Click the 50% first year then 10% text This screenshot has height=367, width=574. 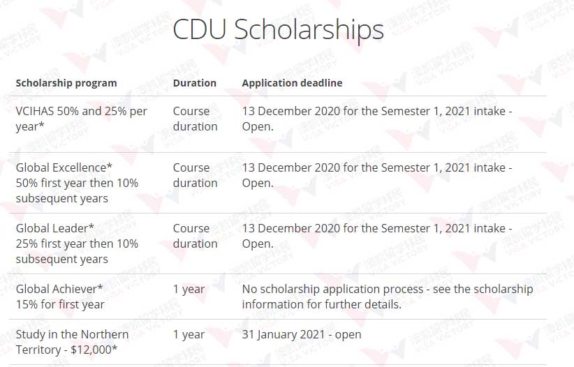77,183
